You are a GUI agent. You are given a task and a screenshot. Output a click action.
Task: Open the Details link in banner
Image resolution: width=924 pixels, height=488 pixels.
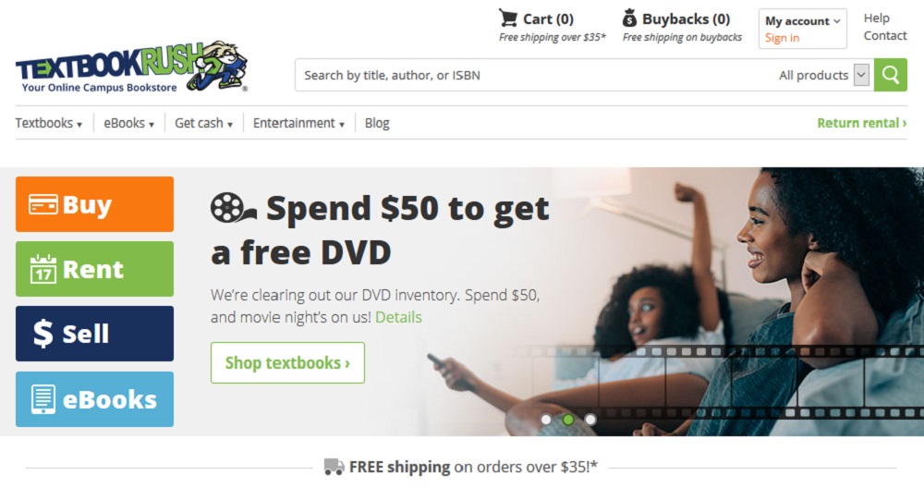398,317
